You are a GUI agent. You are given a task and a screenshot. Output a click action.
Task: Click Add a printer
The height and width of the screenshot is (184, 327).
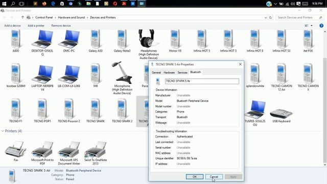point(36,26)
